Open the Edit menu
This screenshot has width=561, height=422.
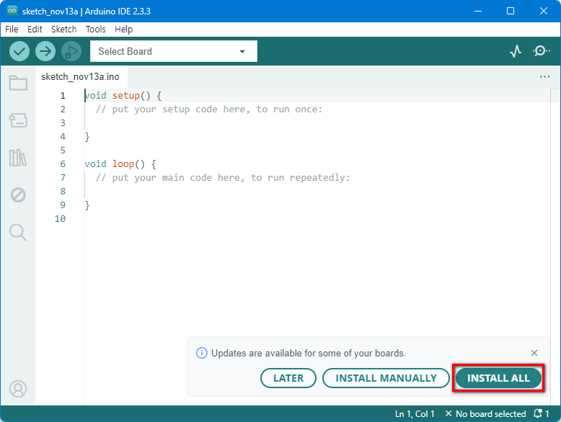[35, 30]
